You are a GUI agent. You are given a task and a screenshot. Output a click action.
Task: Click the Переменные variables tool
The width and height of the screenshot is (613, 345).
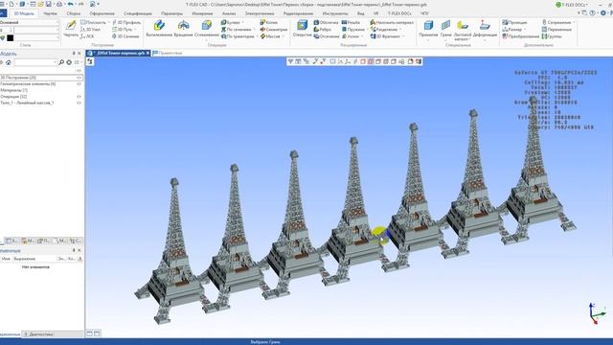[x=556, y=30]
